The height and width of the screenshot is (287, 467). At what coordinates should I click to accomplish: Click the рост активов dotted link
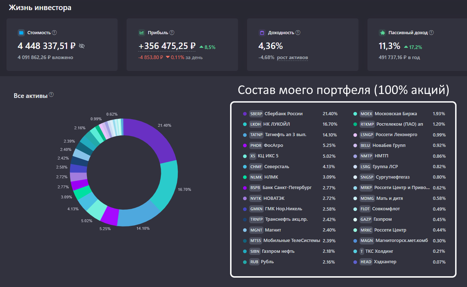click(292, 57)
